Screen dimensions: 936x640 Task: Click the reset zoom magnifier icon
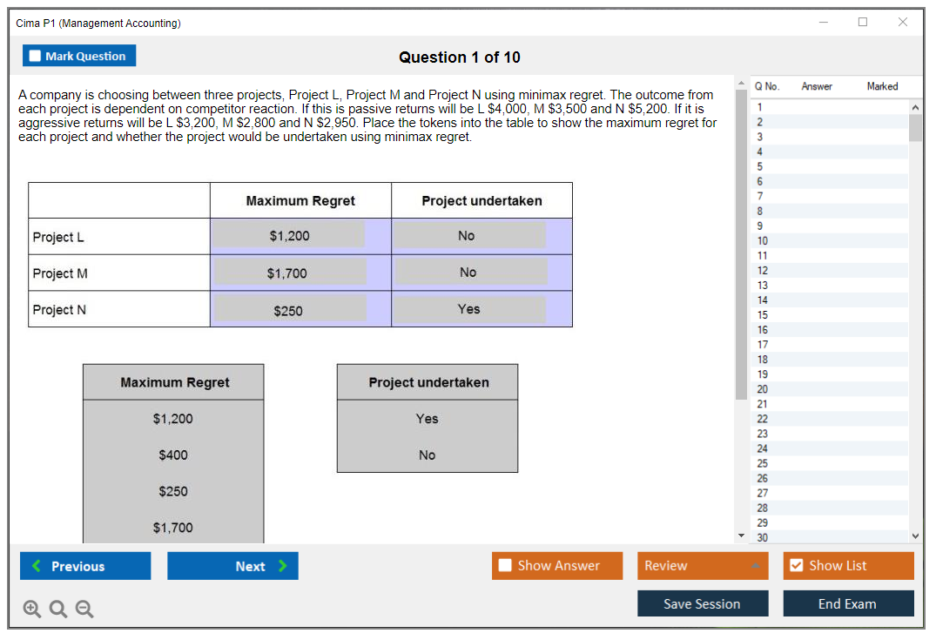tap(57, 610)
